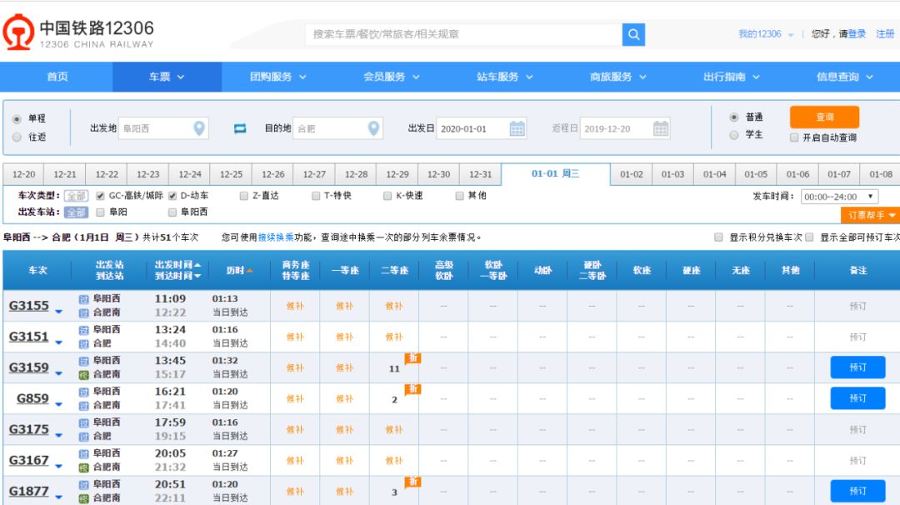Click the blue search magnifier icon
Screen dimensions: 900x505
[x=632, y=34]
